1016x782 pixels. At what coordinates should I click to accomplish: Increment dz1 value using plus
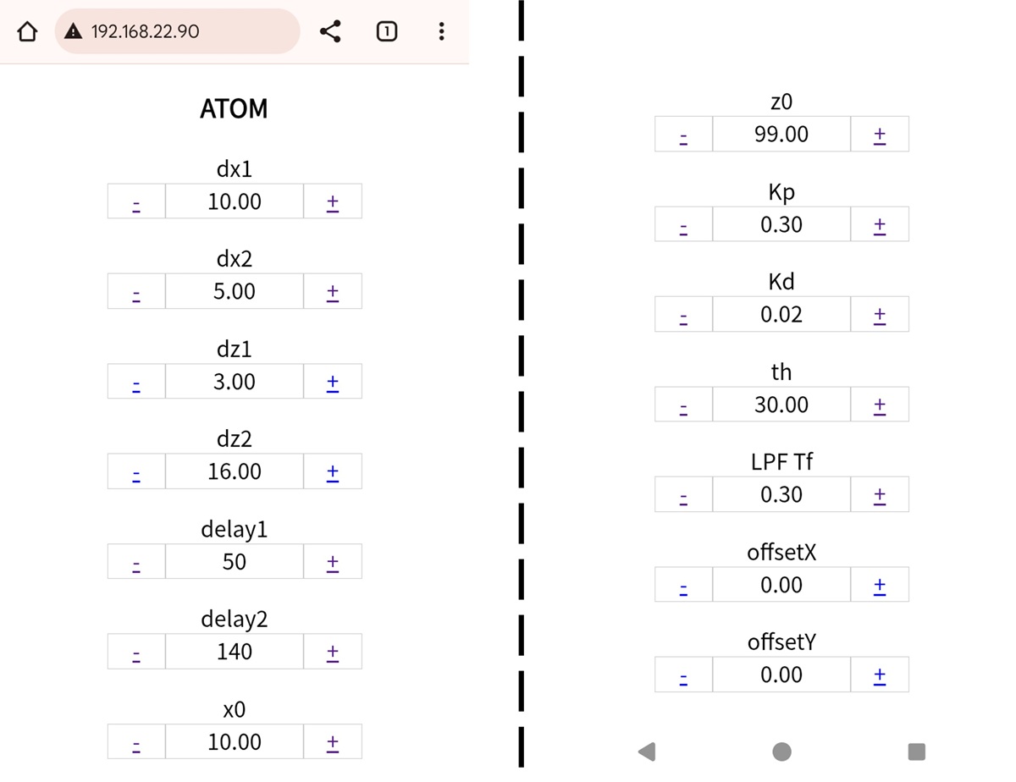(x=333, y=383)
